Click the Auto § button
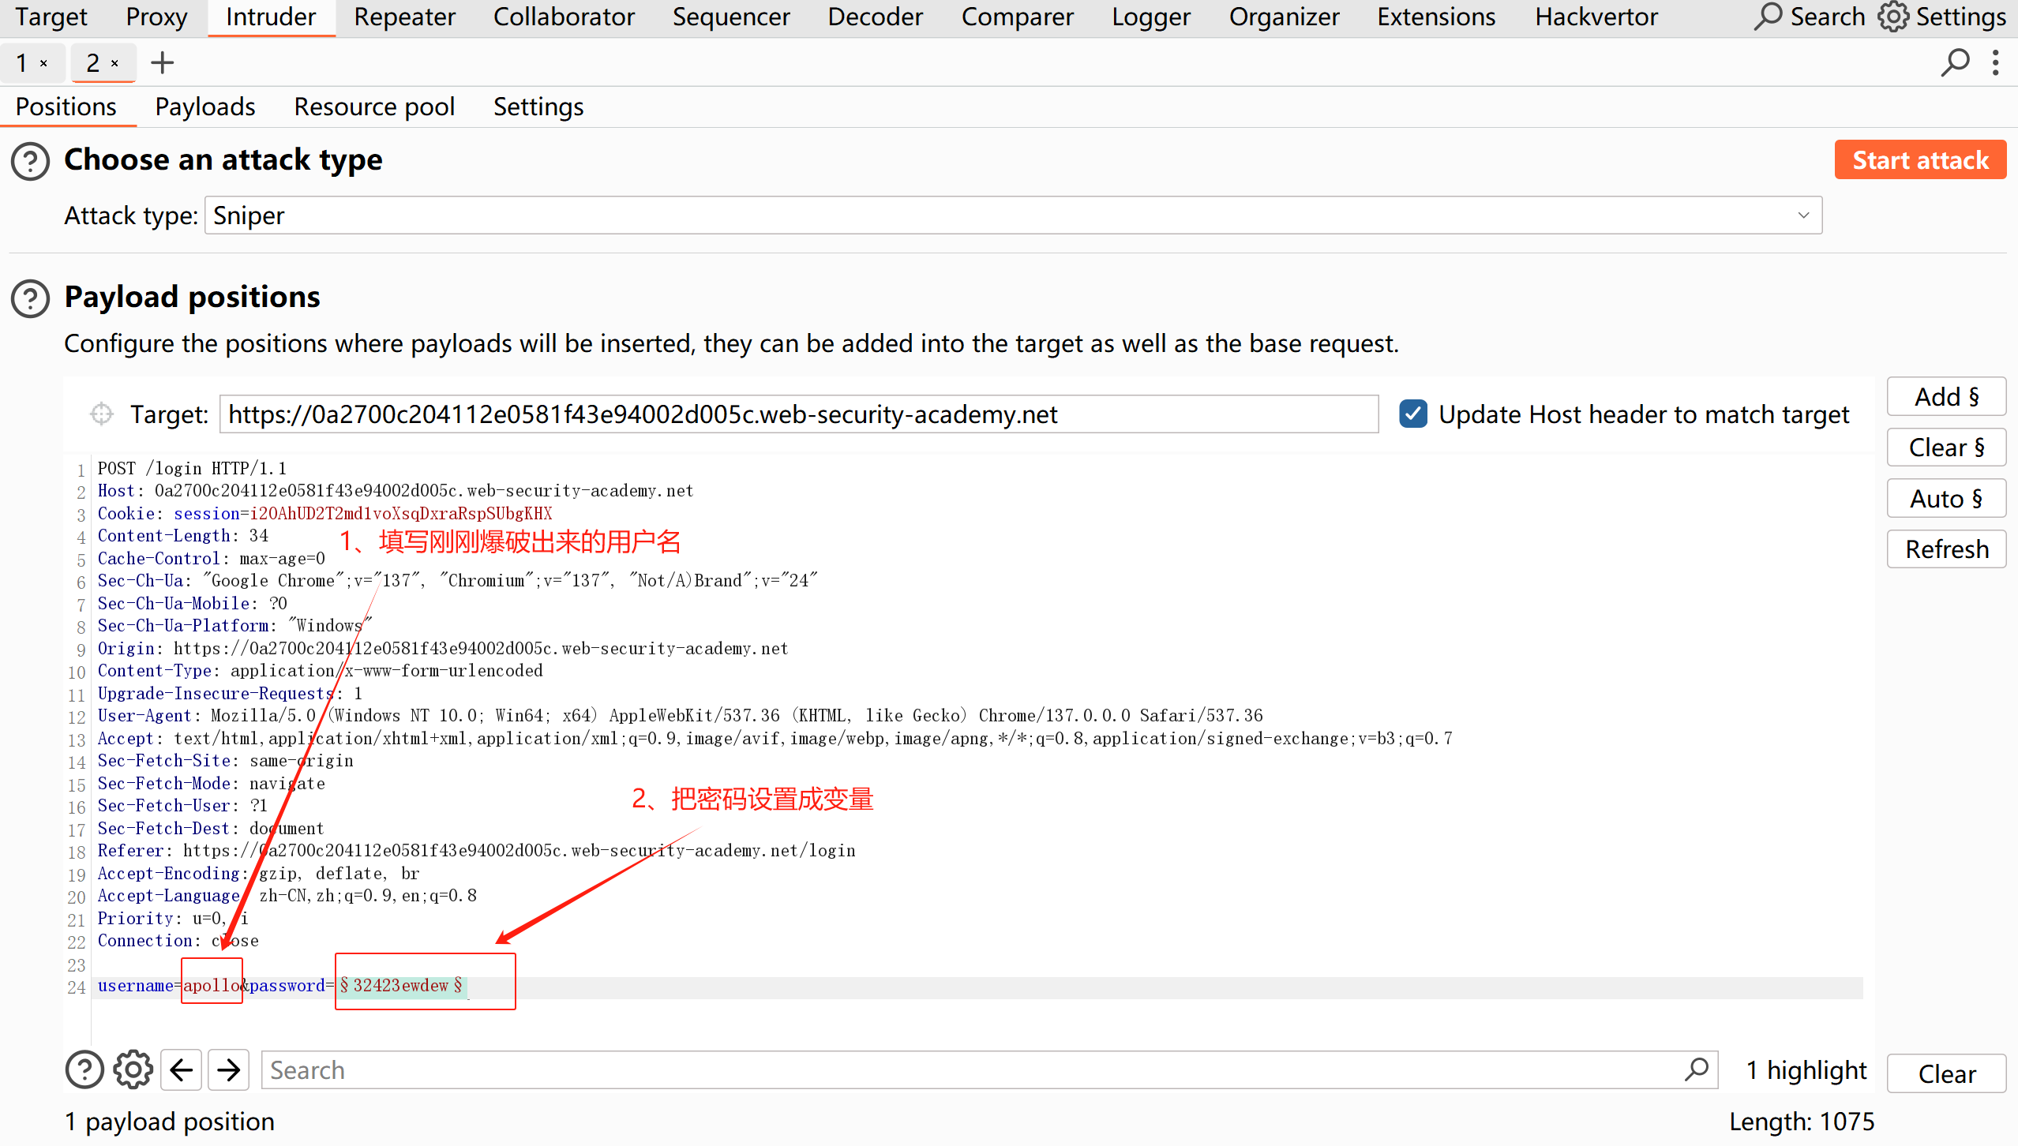Viewport: 2018px width, 1146px height. [1946, 498]
